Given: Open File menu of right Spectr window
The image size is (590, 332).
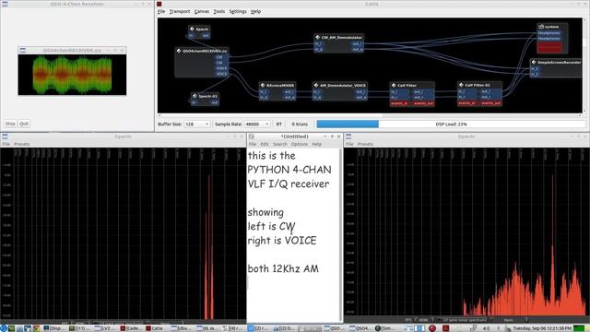Looking at the screenshot, I should click(349, 144).
